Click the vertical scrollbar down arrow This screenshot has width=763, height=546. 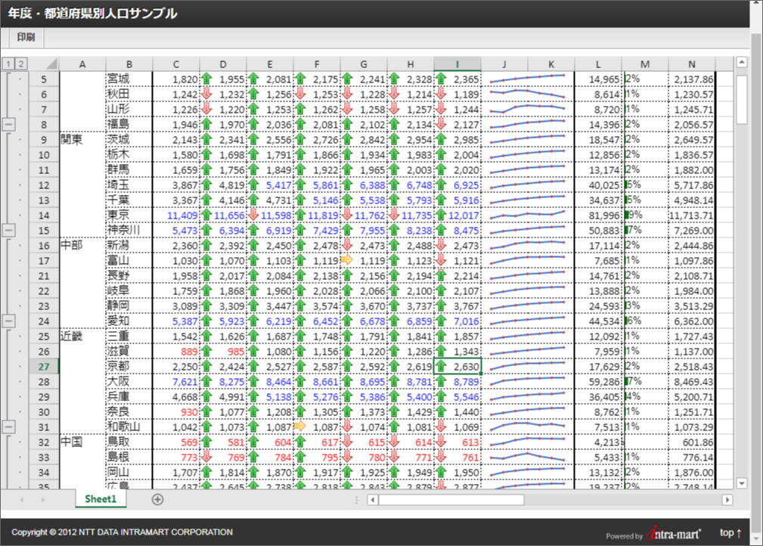click(742, 483)
